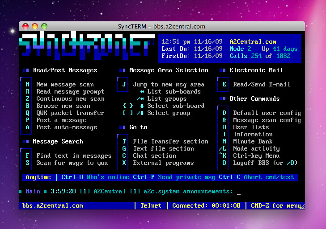326x229 pixels.
Task: Click the window resize grip corner
Action: [302, 207]
